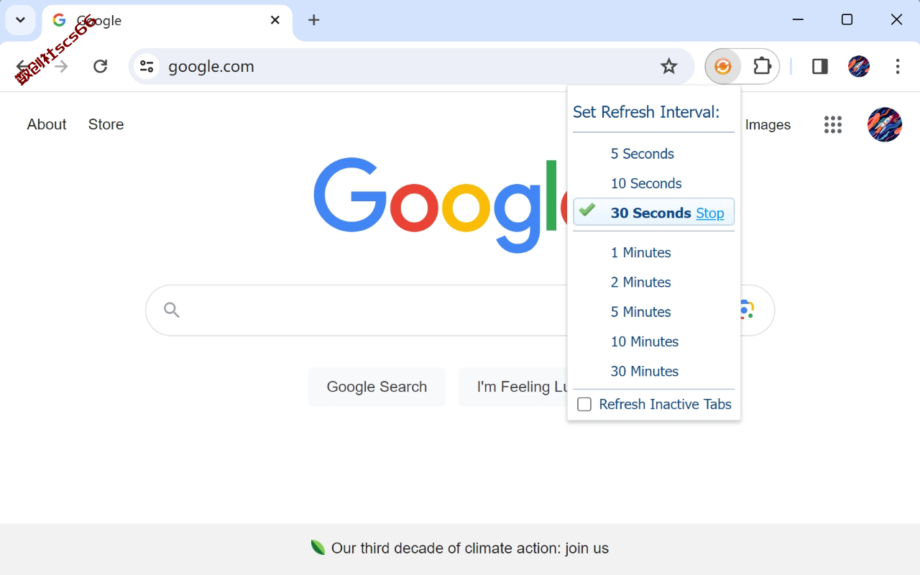Open the Google Account avatar on page
The image size is (920, 575).
click(885, 125)
